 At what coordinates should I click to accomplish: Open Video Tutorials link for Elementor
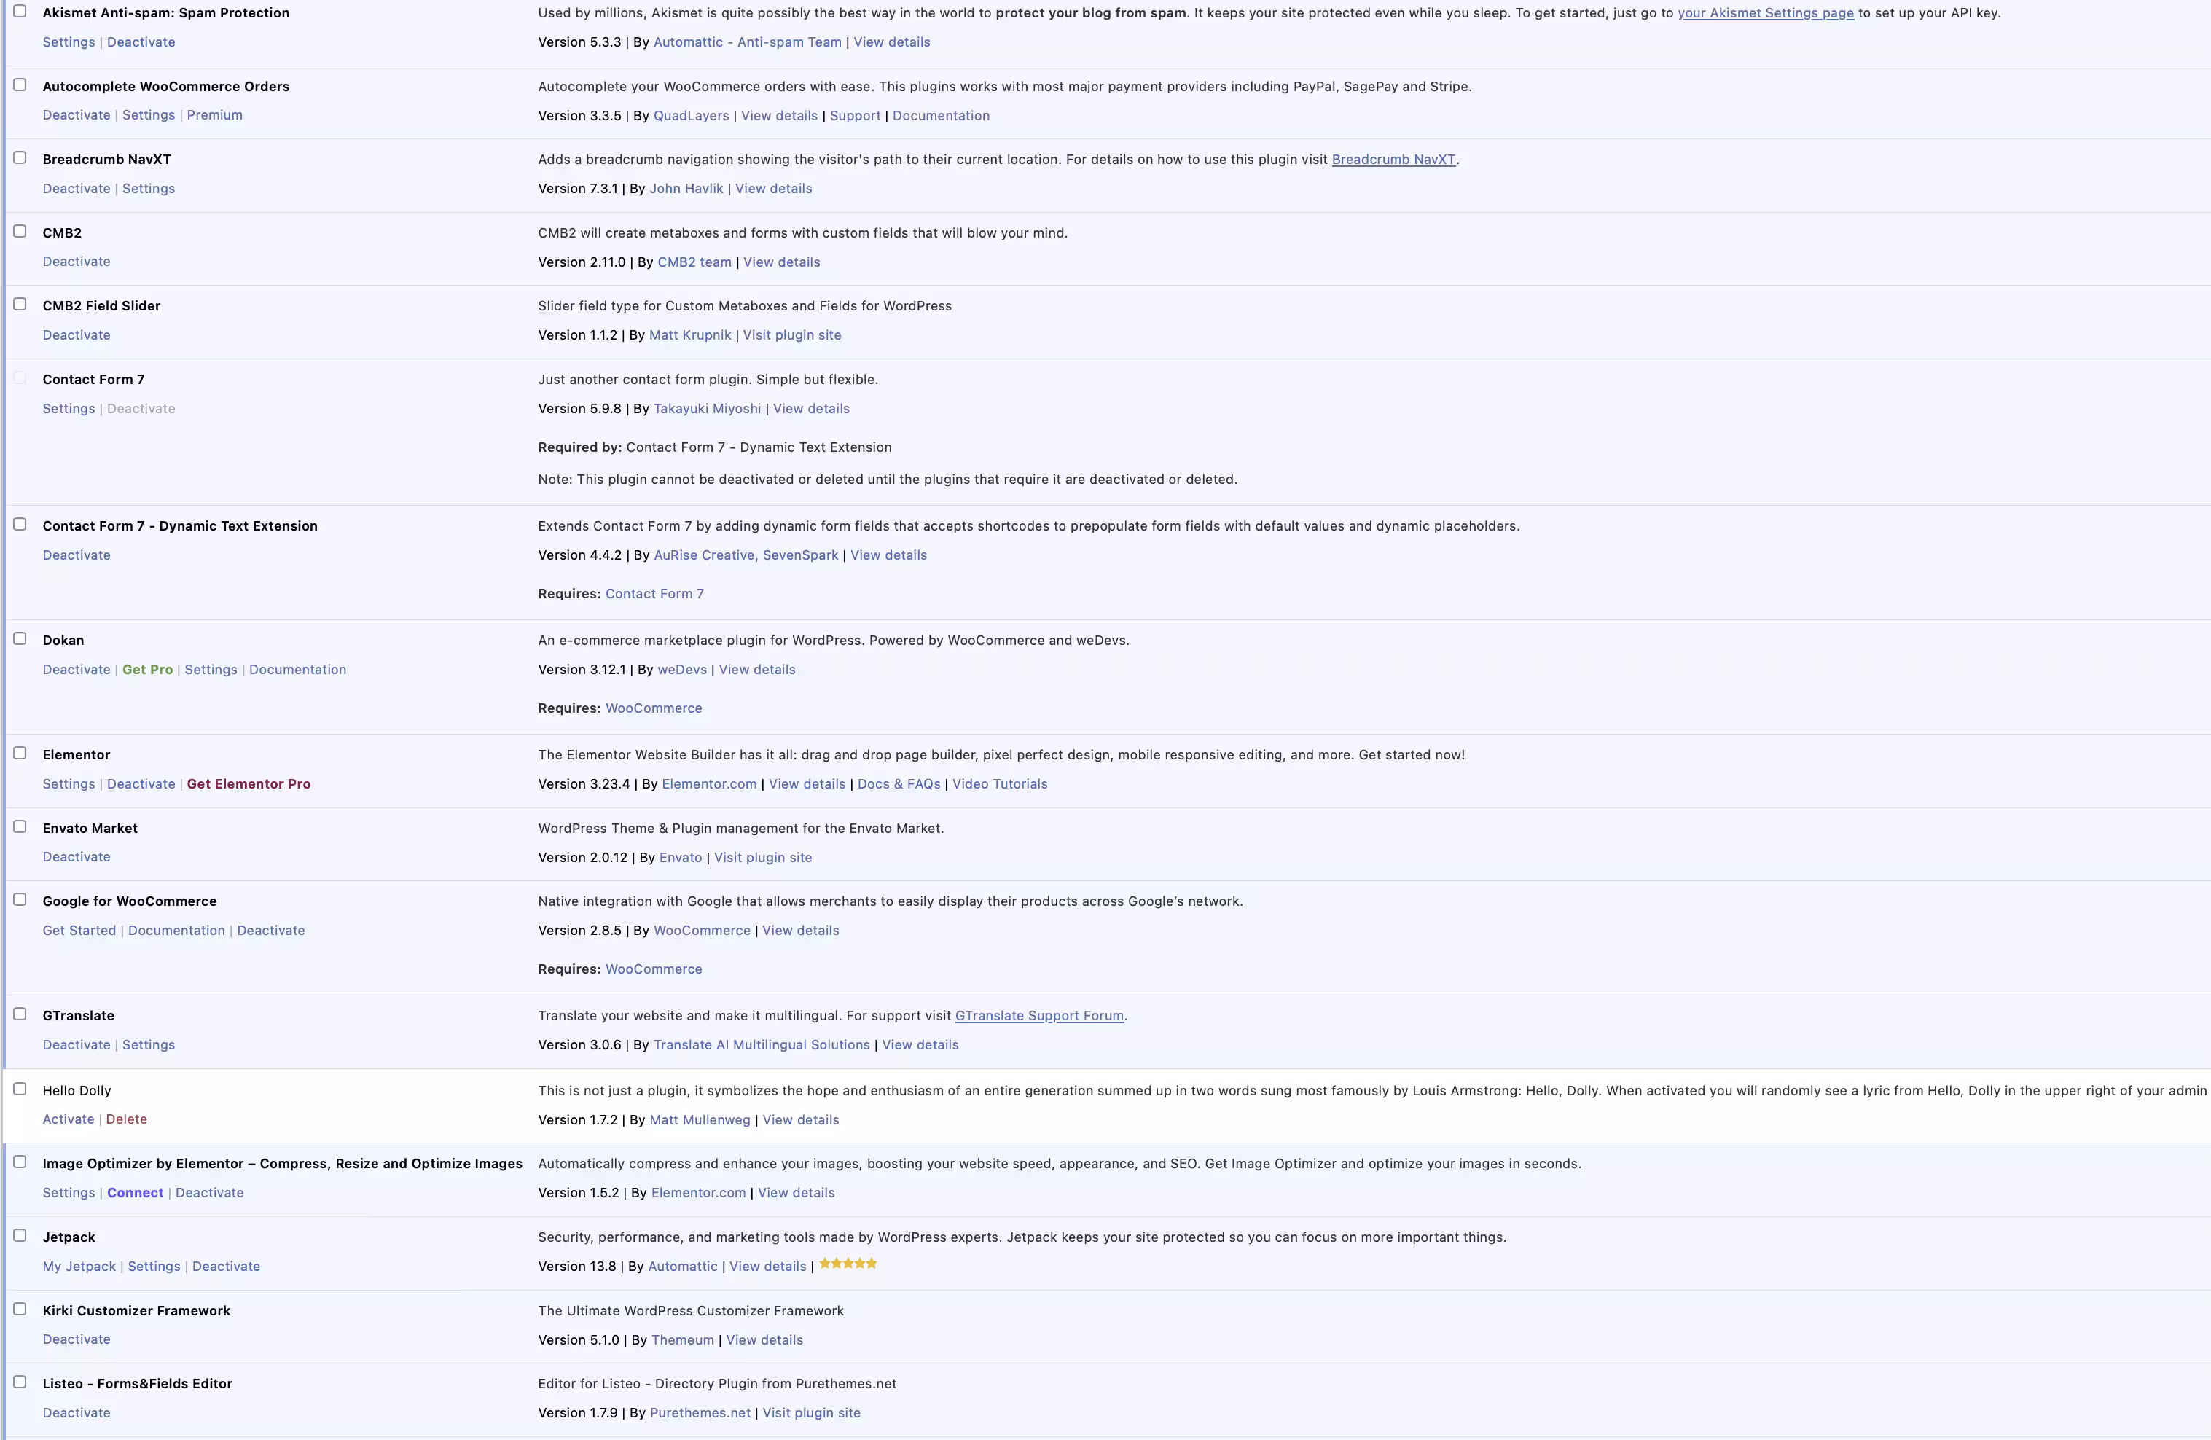point(1000,784)
